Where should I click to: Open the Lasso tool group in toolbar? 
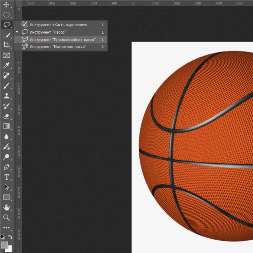click(6, 25)
